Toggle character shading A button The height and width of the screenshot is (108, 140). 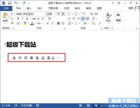point(59,23)
